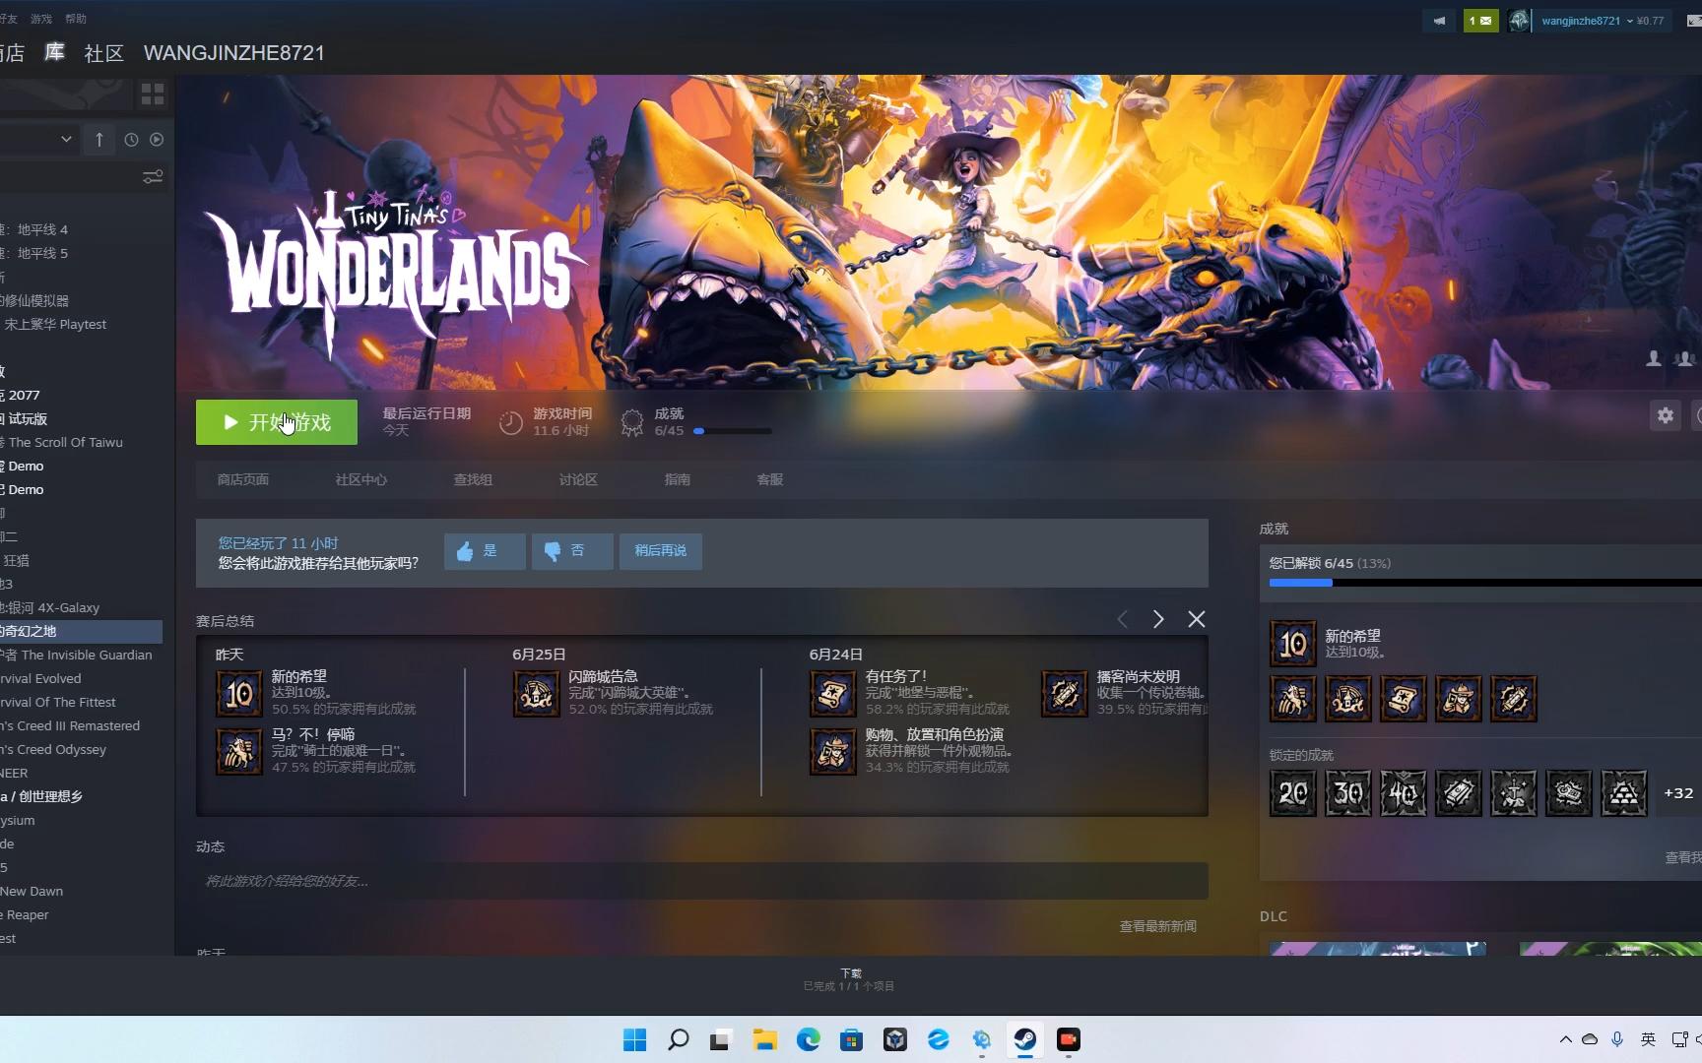
Task: Switch to 库 in top navigation
Action: (55, 52)
